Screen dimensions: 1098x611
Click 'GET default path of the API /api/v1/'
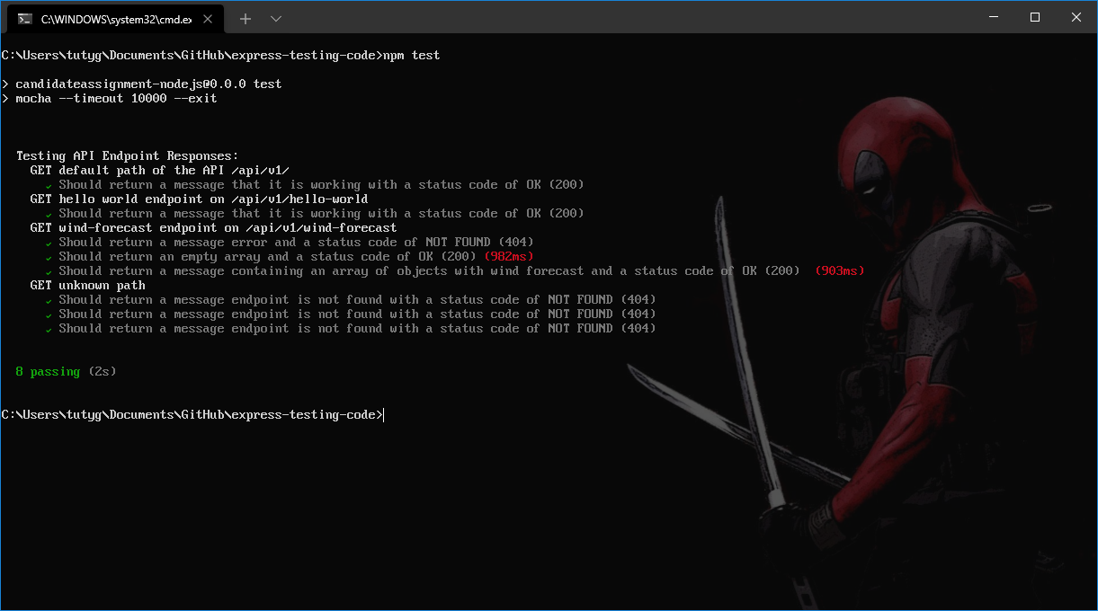(159, 171)
